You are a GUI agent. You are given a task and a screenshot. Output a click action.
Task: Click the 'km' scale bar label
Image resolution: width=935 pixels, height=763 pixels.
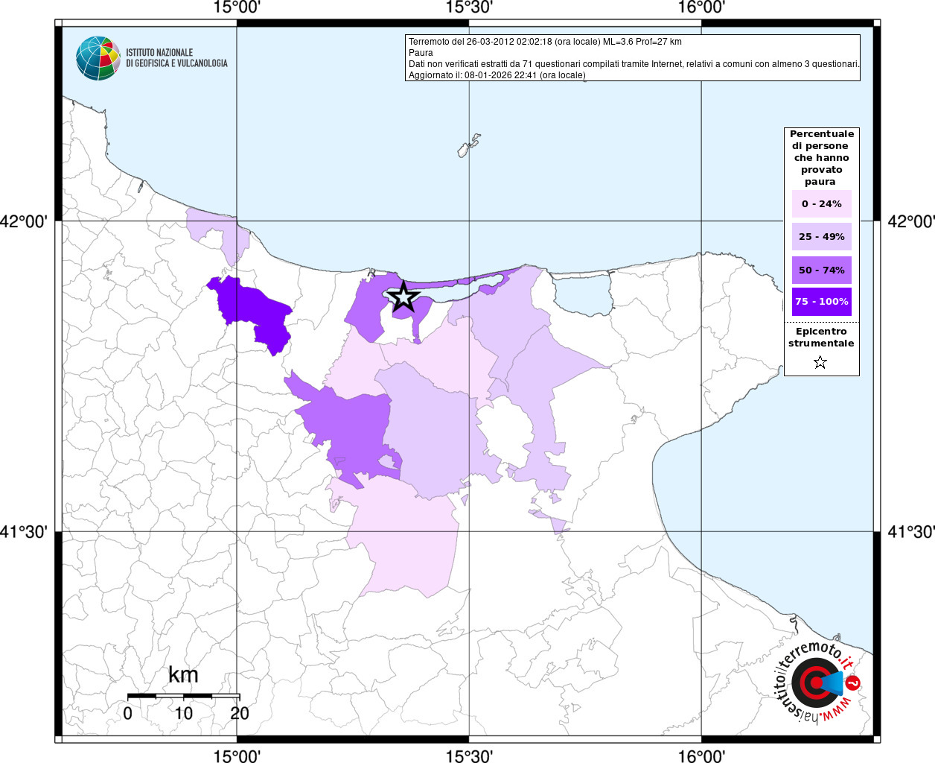point(183,675)
